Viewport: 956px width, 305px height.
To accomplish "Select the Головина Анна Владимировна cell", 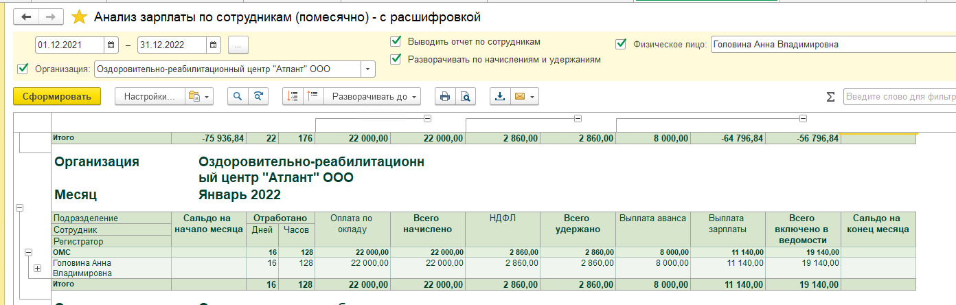I will [x=111, y=268].
